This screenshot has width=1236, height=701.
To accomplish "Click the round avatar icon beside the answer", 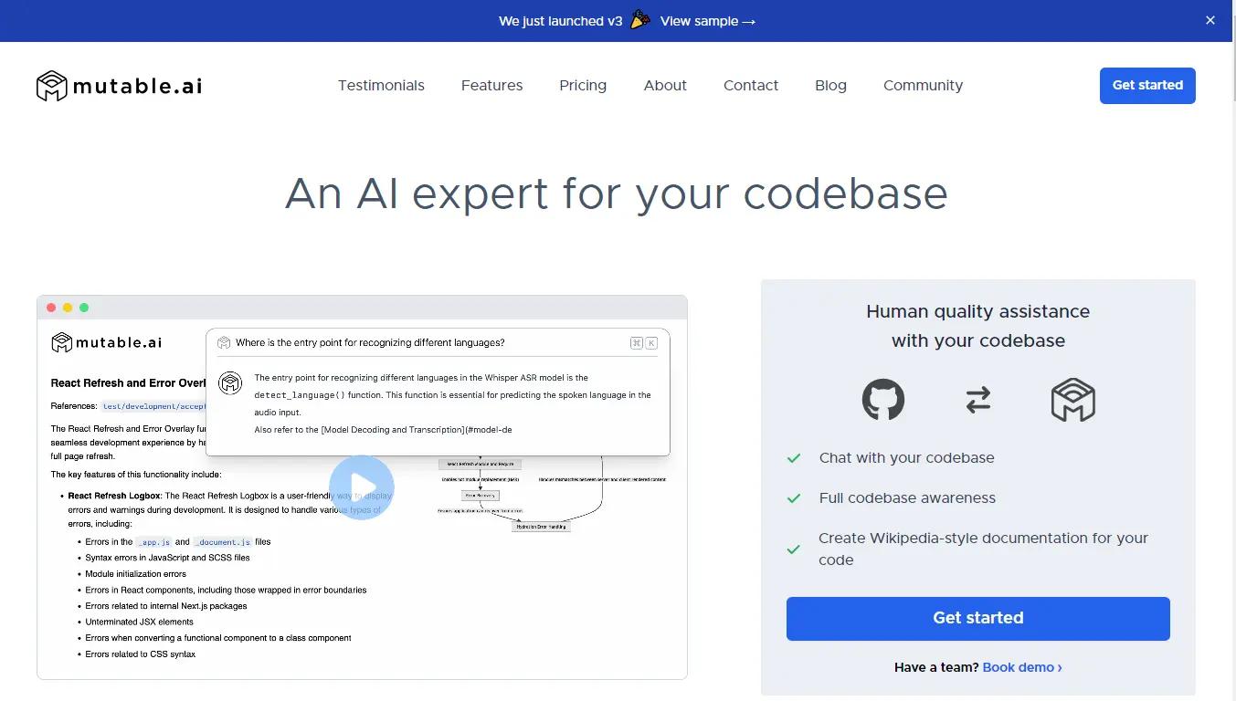I will tap(230, 382).
